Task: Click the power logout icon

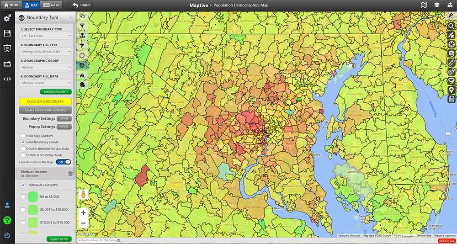Action: coord(7,235)
